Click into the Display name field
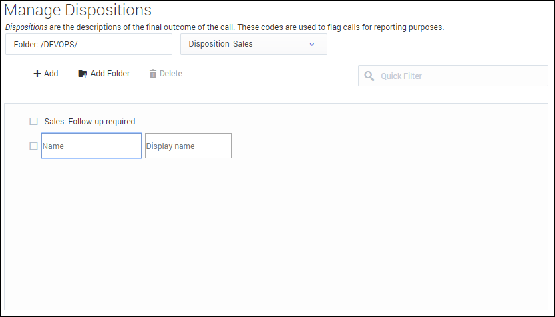The width and height of the screenshot is (555, 317). (x=188, y=146)
